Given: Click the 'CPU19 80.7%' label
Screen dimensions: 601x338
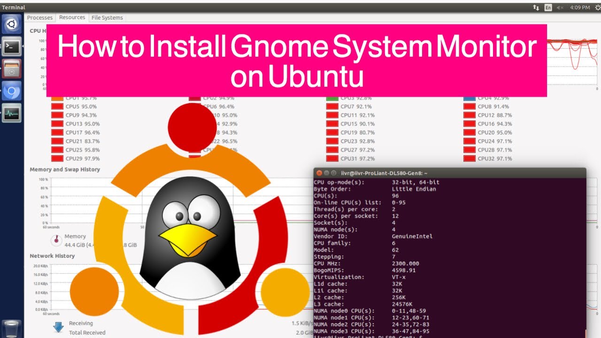Looking at the screenshot, I should pos(358,132).
